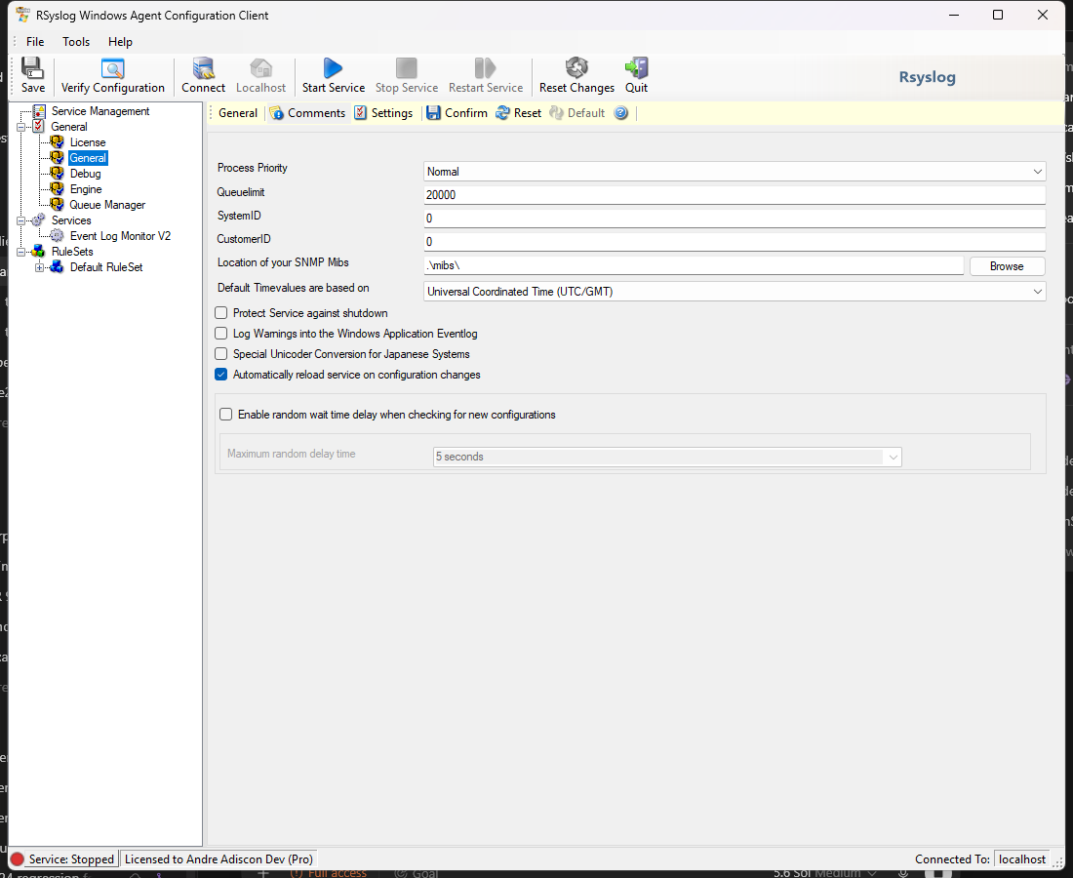Viewport: 1073px width, 878px height.
Task: Open the Process Priority dropdown
Action: (x=1038, y=171)
